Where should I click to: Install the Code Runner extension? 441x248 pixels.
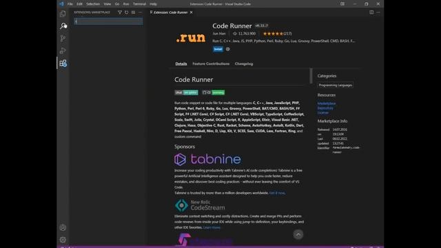click(218, 49)
